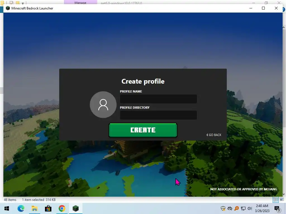Open Microsoft Store from the taskbar
Image resolution: width=286 pixels, height=214 pixels.
48,208
